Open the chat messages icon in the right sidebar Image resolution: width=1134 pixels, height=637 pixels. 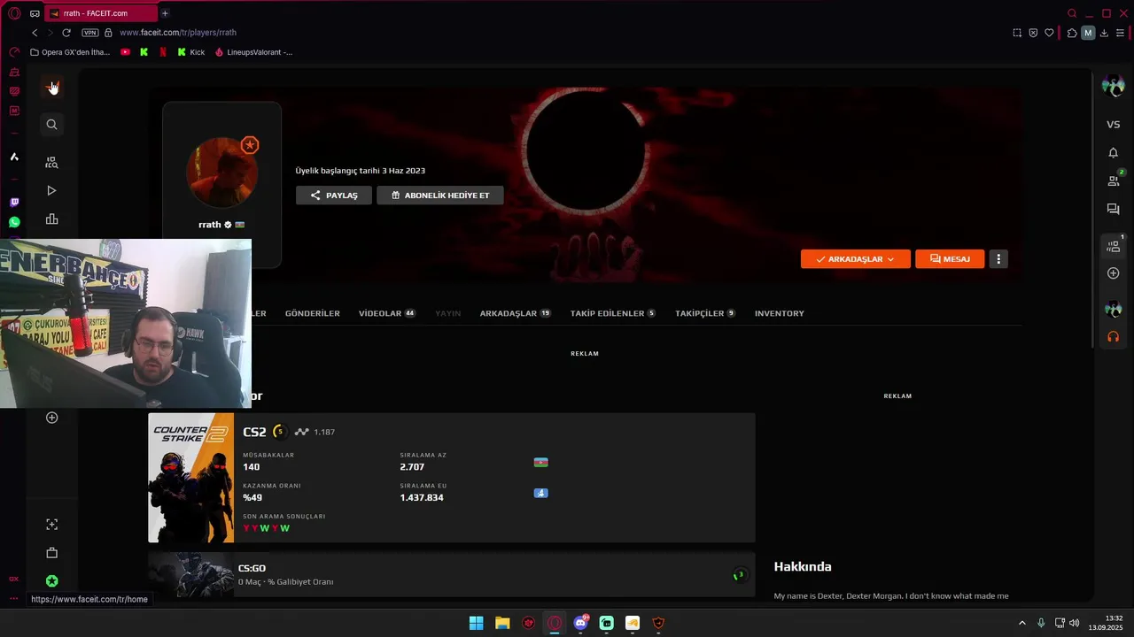[x=1114, y=210]
